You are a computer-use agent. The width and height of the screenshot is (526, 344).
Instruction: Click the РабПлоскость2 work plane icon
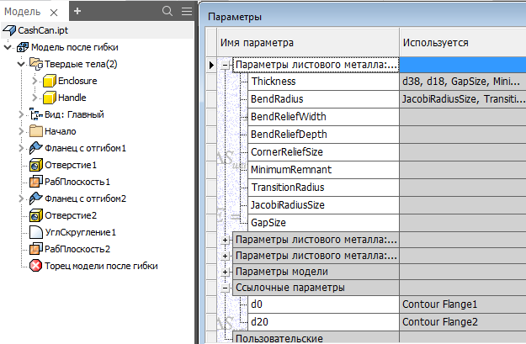[36, 249]
